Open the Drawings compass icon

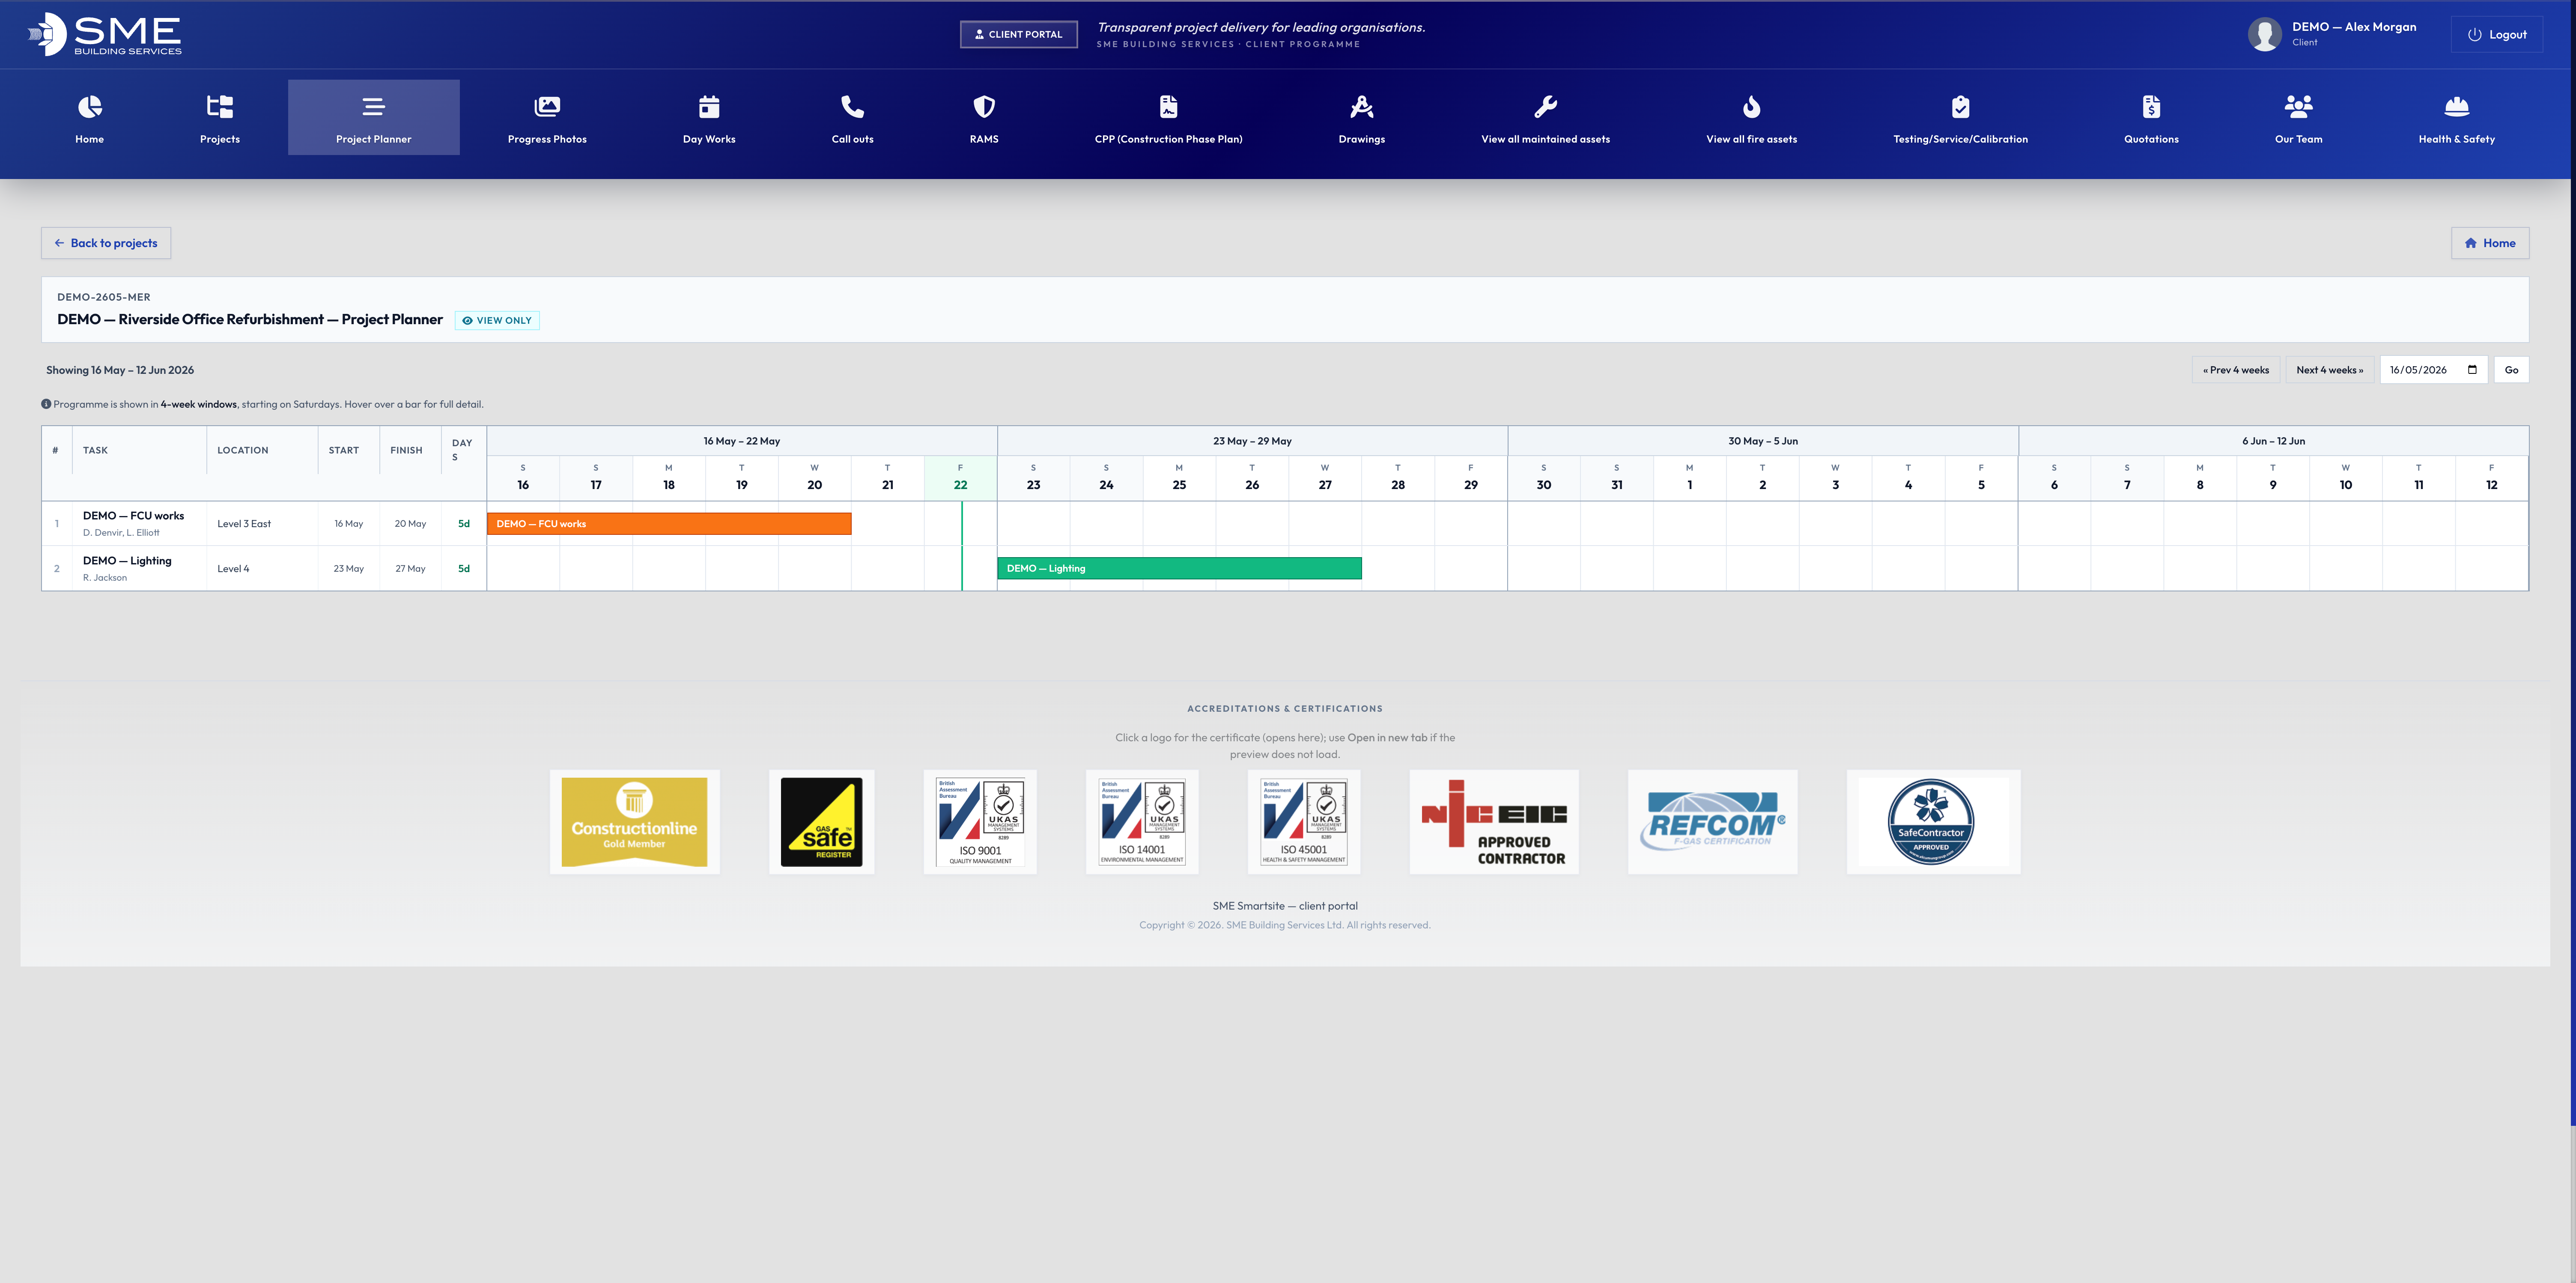[1362, 106]
